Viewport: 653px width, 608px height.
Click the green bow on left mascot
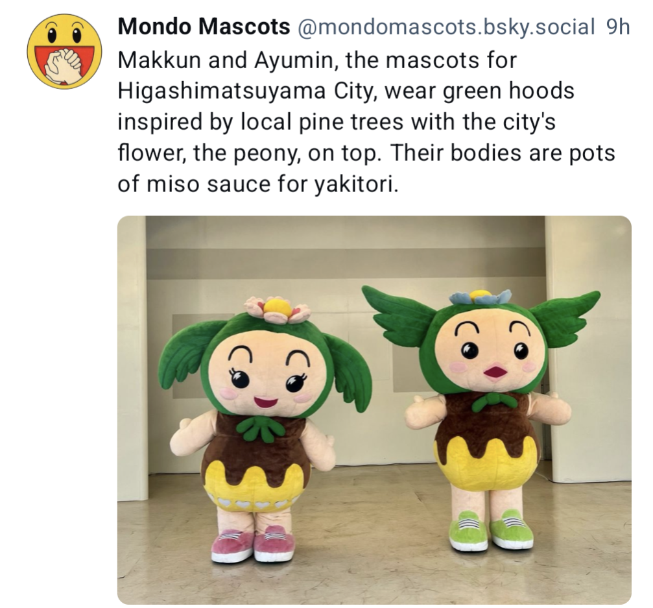[x=261, y=428]
